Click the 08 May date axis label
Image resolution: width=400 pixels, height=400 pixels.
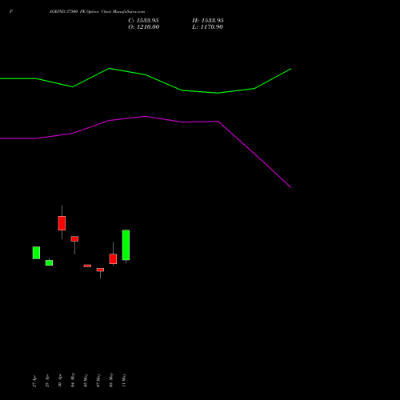[x=111, y=380]
